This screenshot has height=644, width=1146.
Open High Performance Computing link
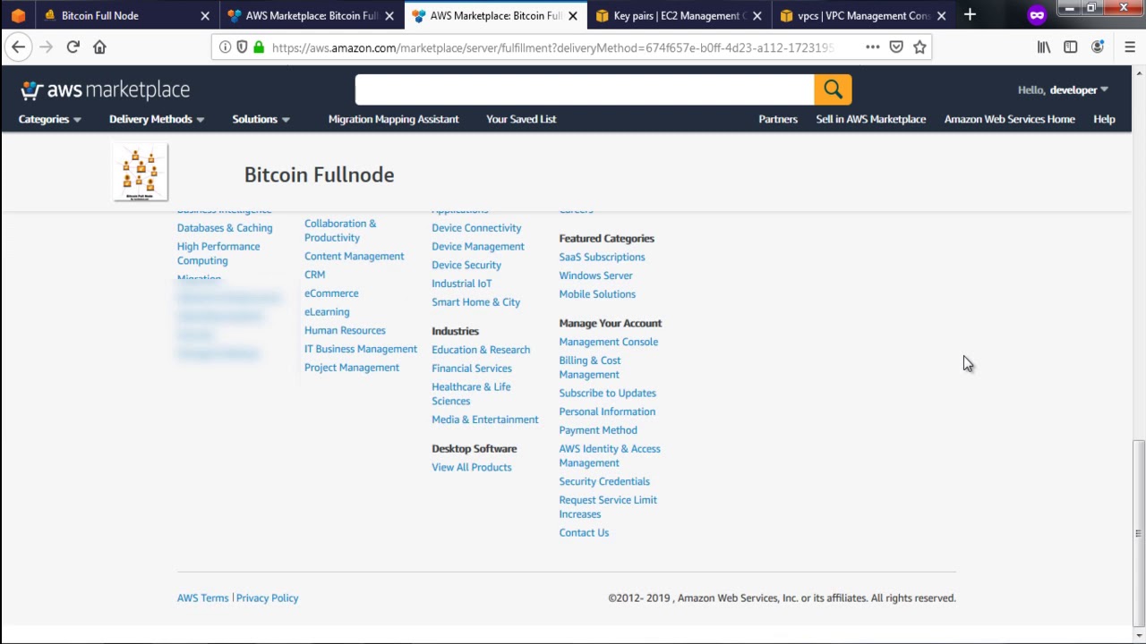coord(218,254)
